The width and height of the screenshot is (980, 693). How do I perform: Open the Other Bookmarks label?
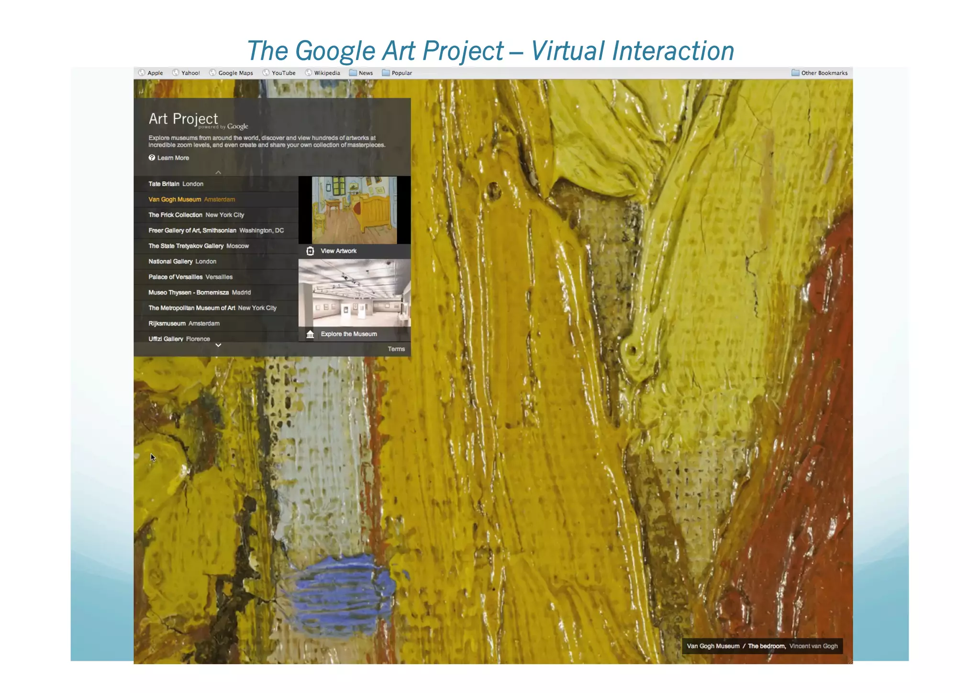(x=824, y=73)
